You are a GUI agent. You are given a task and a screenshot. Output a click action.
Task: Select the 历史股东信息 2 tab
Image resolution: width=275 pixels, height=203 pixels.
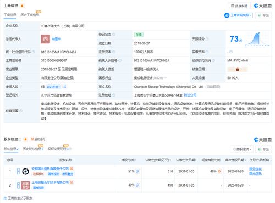coord(33,149)
